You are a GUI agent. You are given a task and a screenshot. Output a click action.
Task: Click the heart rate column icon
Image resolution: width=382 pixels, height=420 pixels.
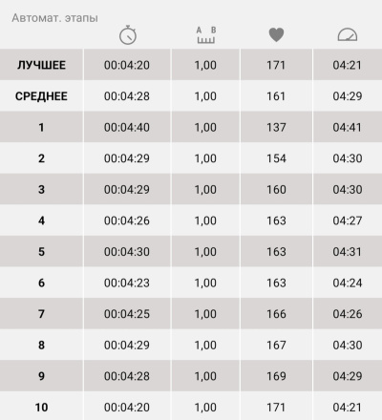point(276,34)
